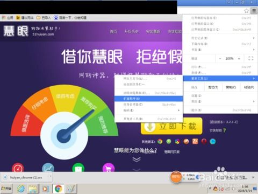
Task: Click Cut (剪切) in the edit row
Action: click(213, 87)
